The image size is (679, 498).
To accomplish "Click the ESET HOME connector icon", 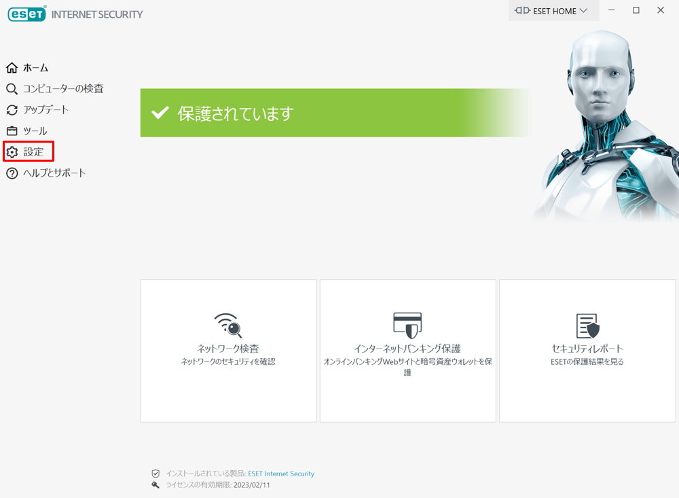I will pyautogui.click(x=522, y=10).
